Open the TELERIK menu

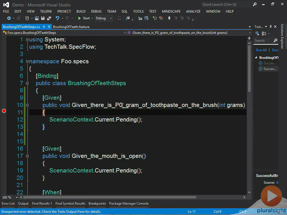tap(46, 11)
